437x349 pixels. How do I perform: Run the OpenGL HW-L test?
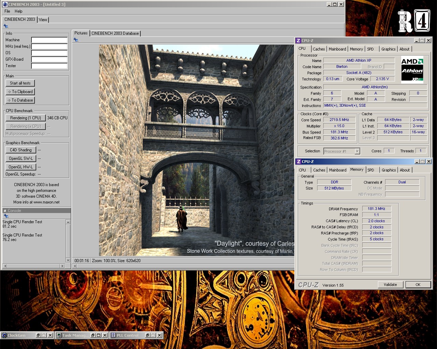pos(20,167)
